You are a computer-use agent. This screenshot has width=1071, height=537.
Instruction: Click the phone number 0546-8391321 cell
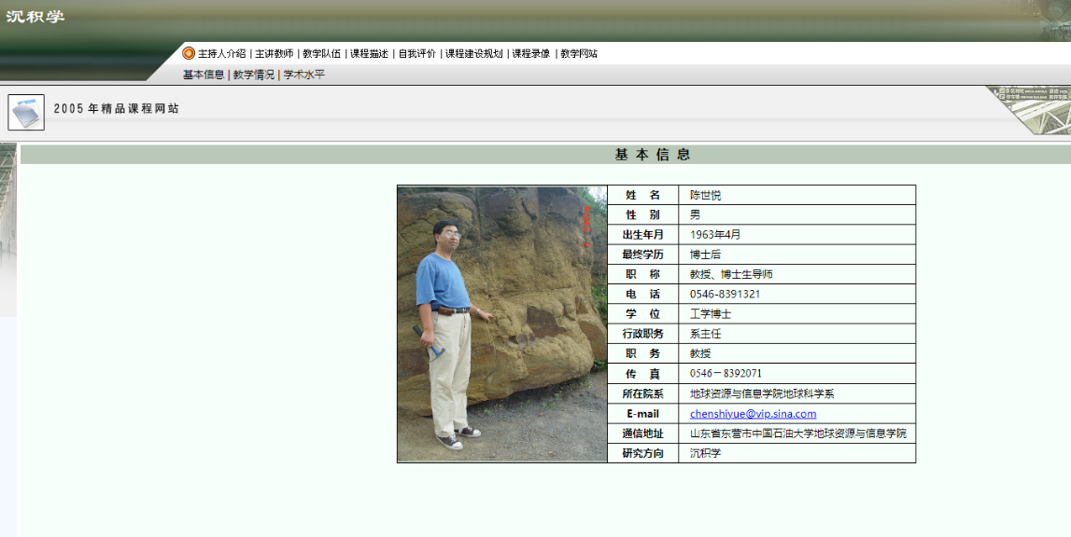point(725,295)
